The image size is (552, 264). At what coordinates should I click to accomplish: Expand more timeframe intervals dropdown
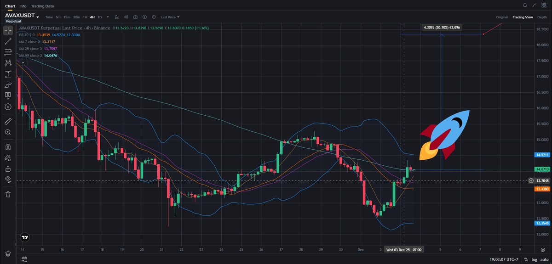tap(108, 17)
